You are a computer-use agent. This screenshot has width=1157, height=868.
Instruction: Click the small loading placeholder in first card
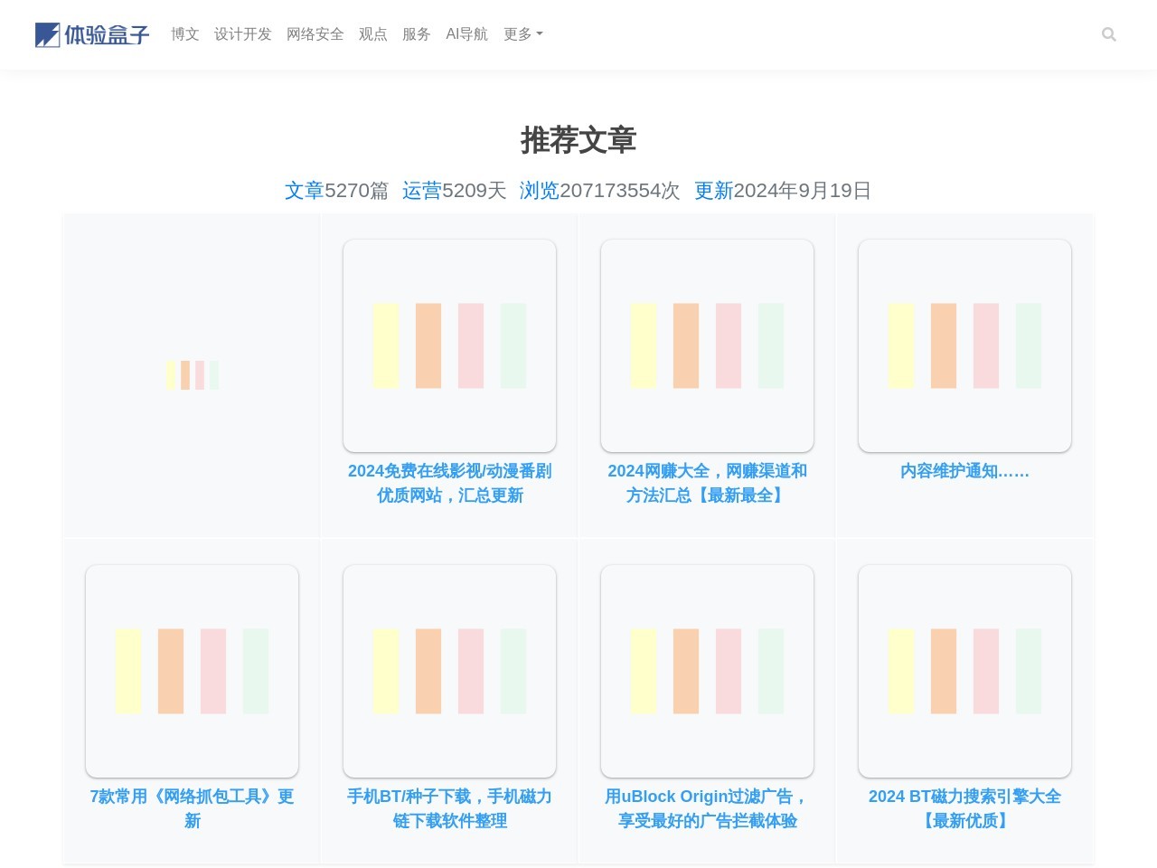[x=192, y=375]
